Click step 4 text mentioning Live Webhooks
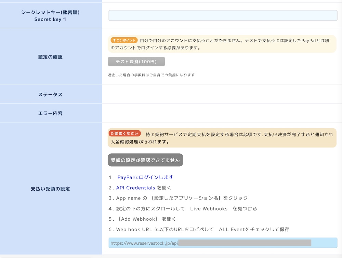 coord(186,208)
